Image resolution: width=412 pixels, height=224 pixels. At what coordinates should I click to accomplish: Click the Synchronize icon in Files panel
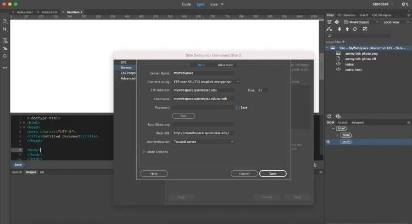[x=355, y=29]
